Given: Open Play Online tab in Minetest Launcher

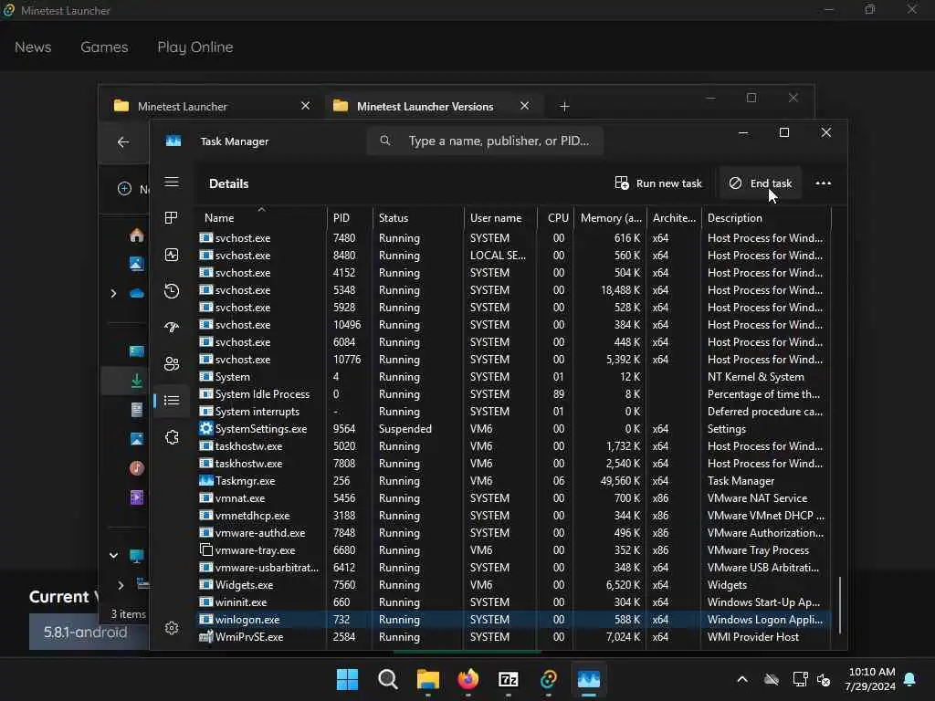Looking at the screenshot, I should [x=195, y=47].
